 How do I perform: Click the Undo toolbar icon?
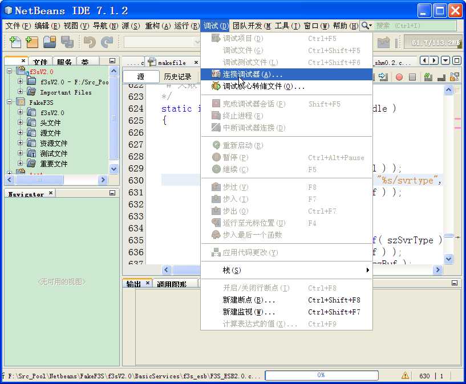pyautogui.click(x=90, y=42)
